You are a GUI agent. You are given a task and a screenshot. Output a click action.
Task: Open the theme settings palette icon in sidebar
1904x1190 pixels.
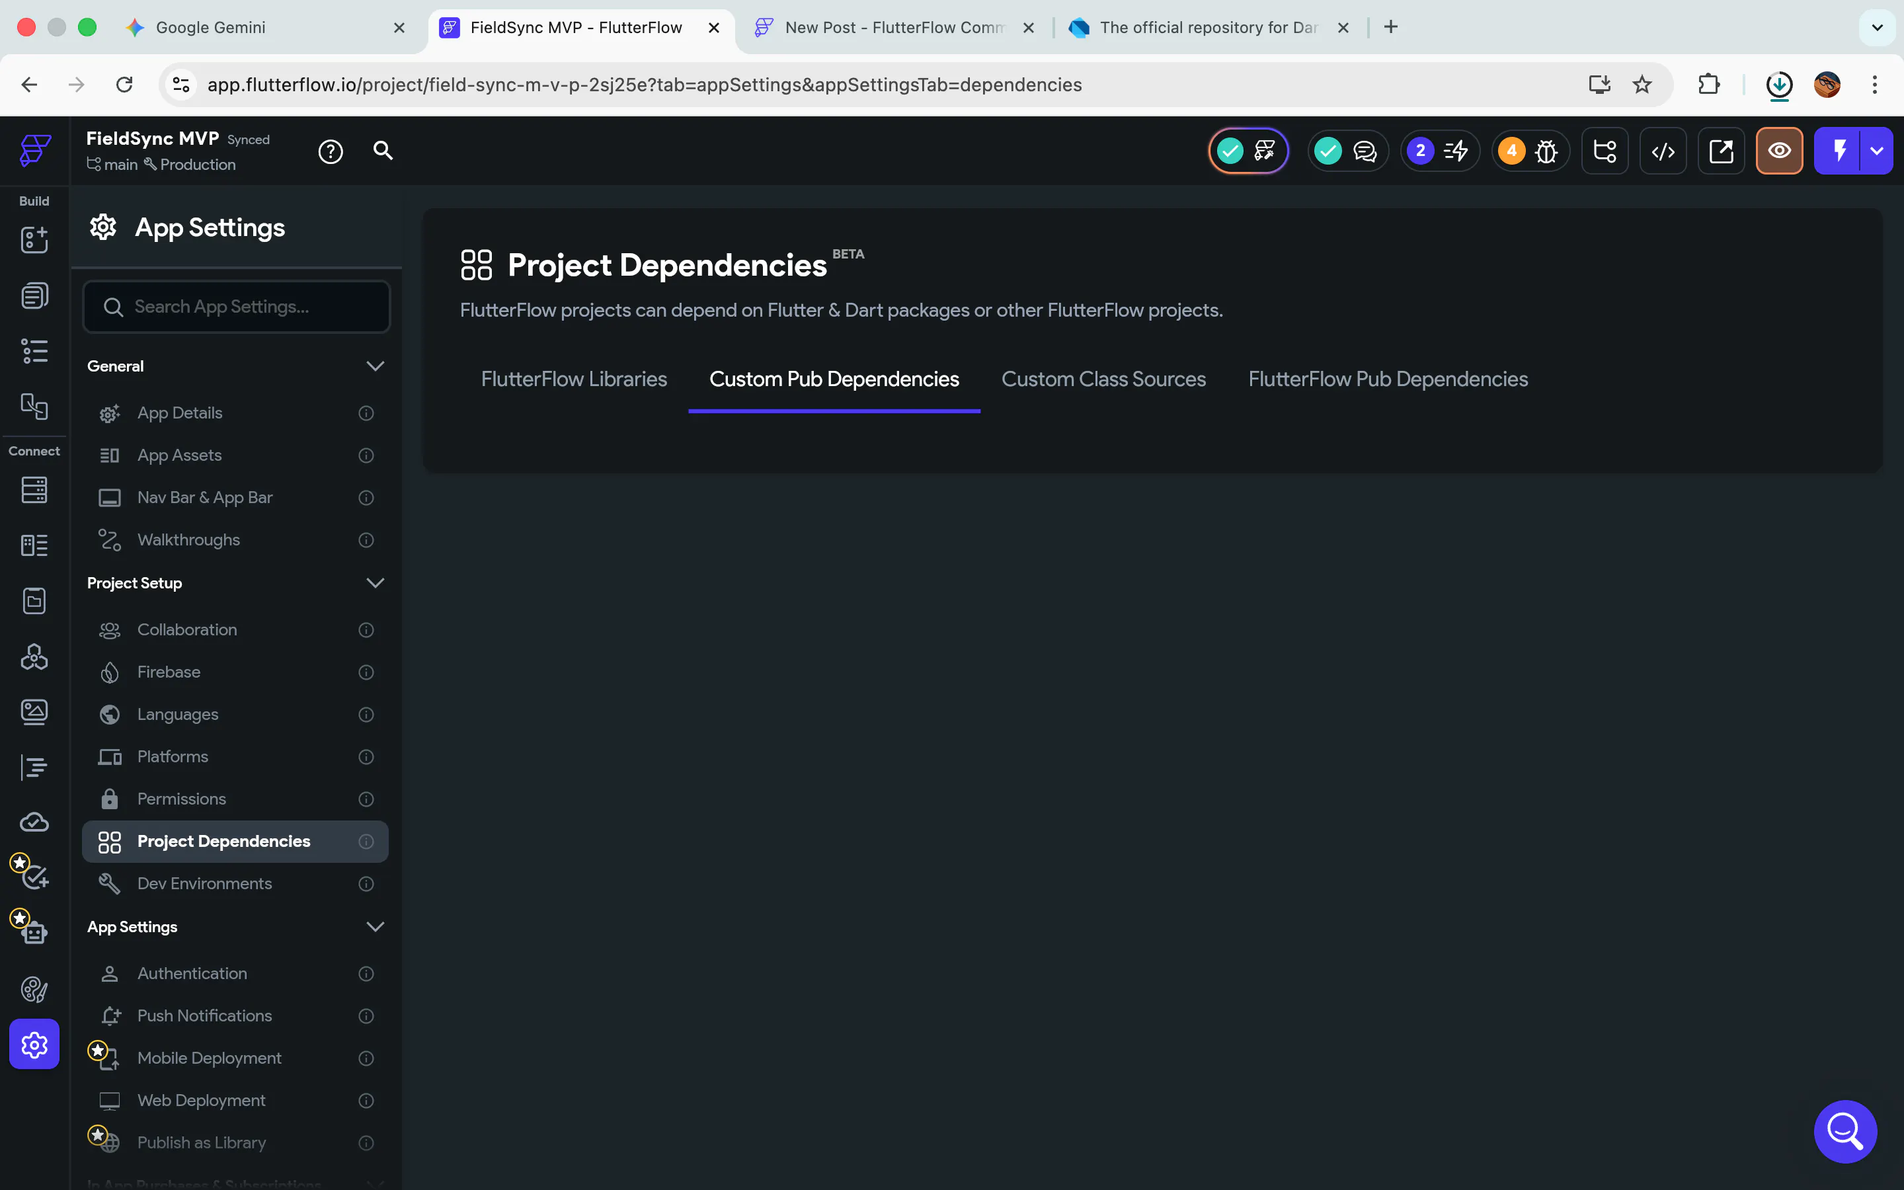pos(34,989)
